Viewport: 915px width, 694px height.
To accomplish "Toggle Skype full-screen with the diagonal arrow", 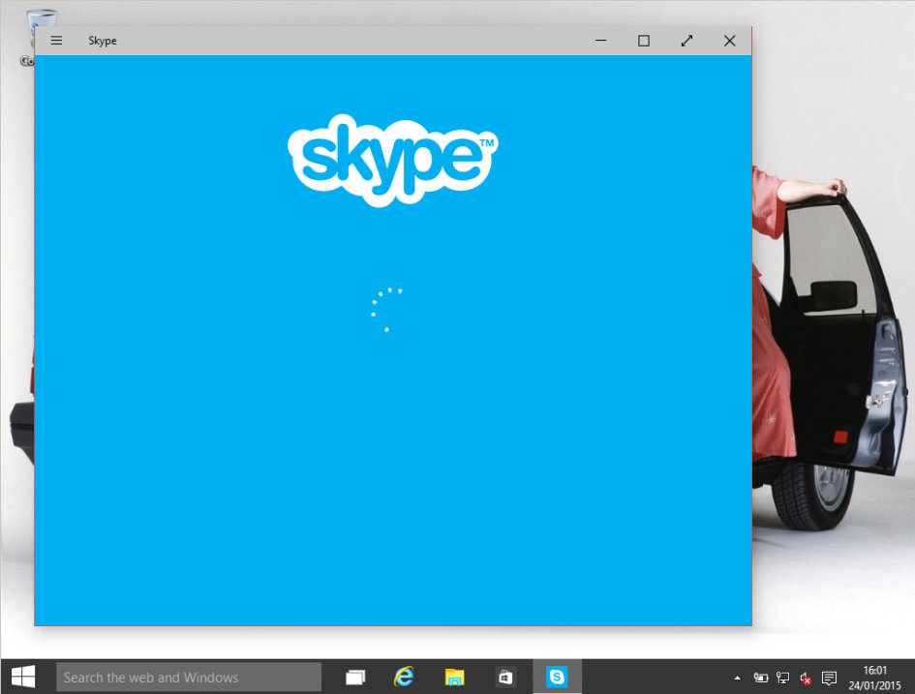I will 686,41.
